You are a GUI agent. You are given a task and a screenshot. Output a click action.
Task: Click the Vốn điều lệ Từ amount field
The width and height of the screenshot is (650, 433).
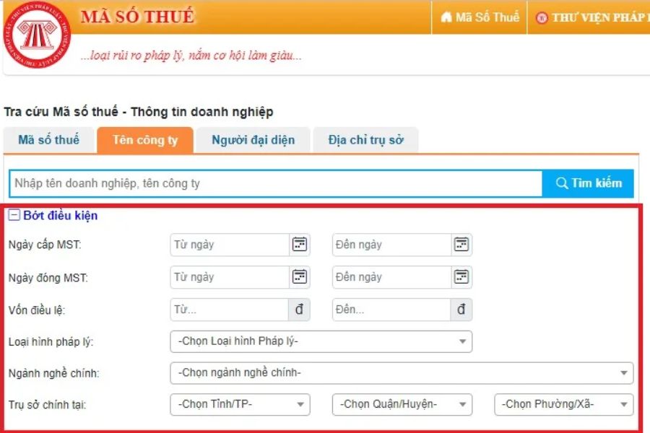[229, 310]
